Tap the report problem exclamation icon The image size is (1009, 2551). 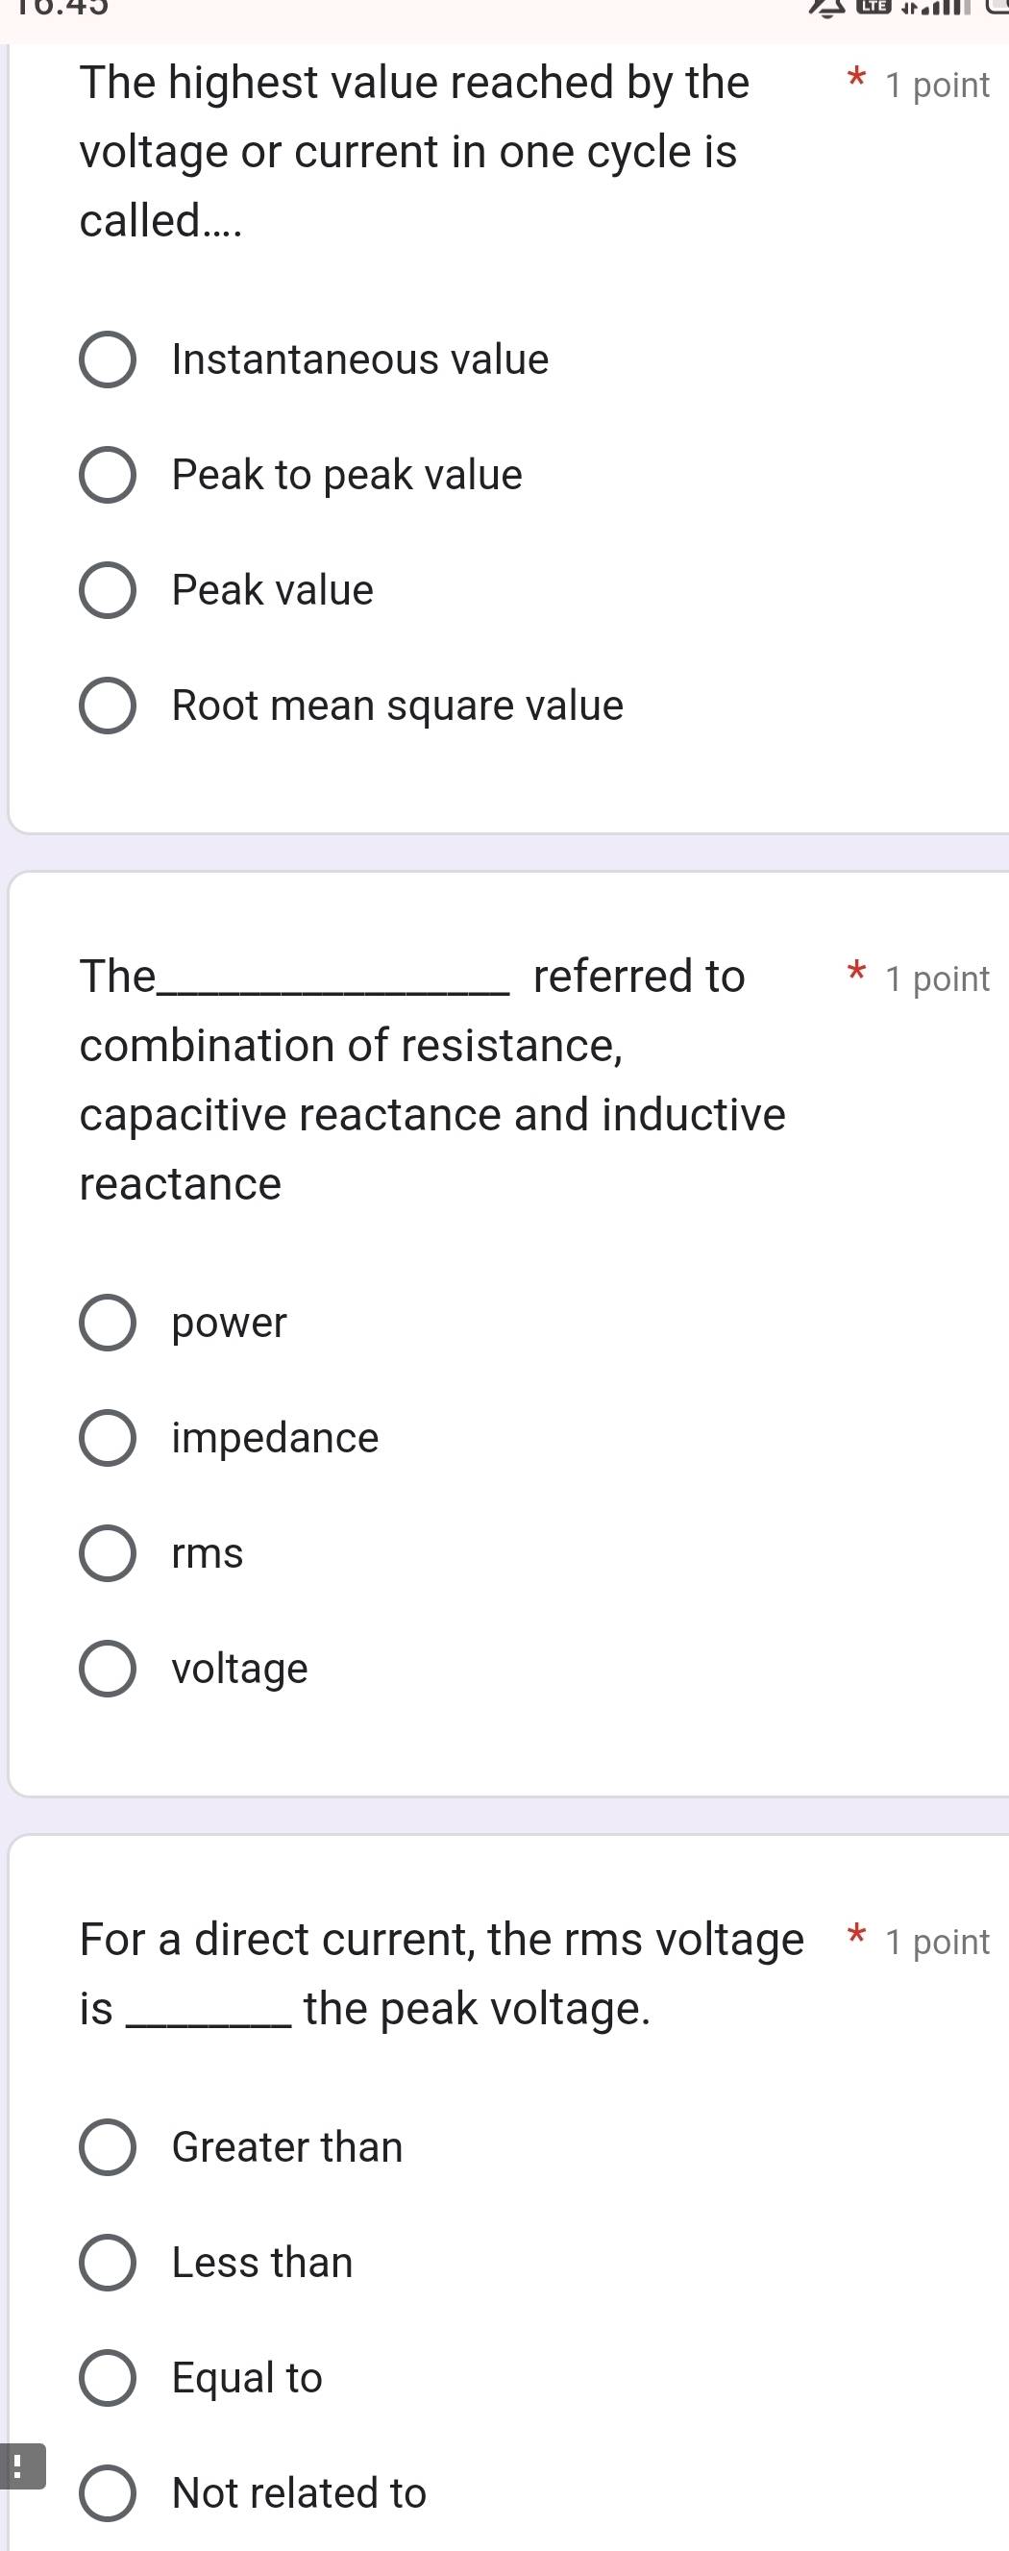pos(20,2465)
